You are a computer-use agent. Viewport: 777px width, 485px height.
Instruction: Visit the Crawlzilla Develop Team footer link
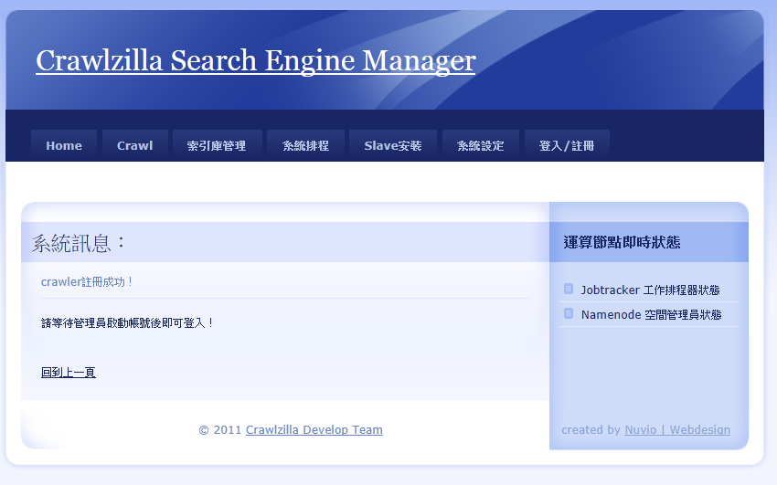click(314, 429)
